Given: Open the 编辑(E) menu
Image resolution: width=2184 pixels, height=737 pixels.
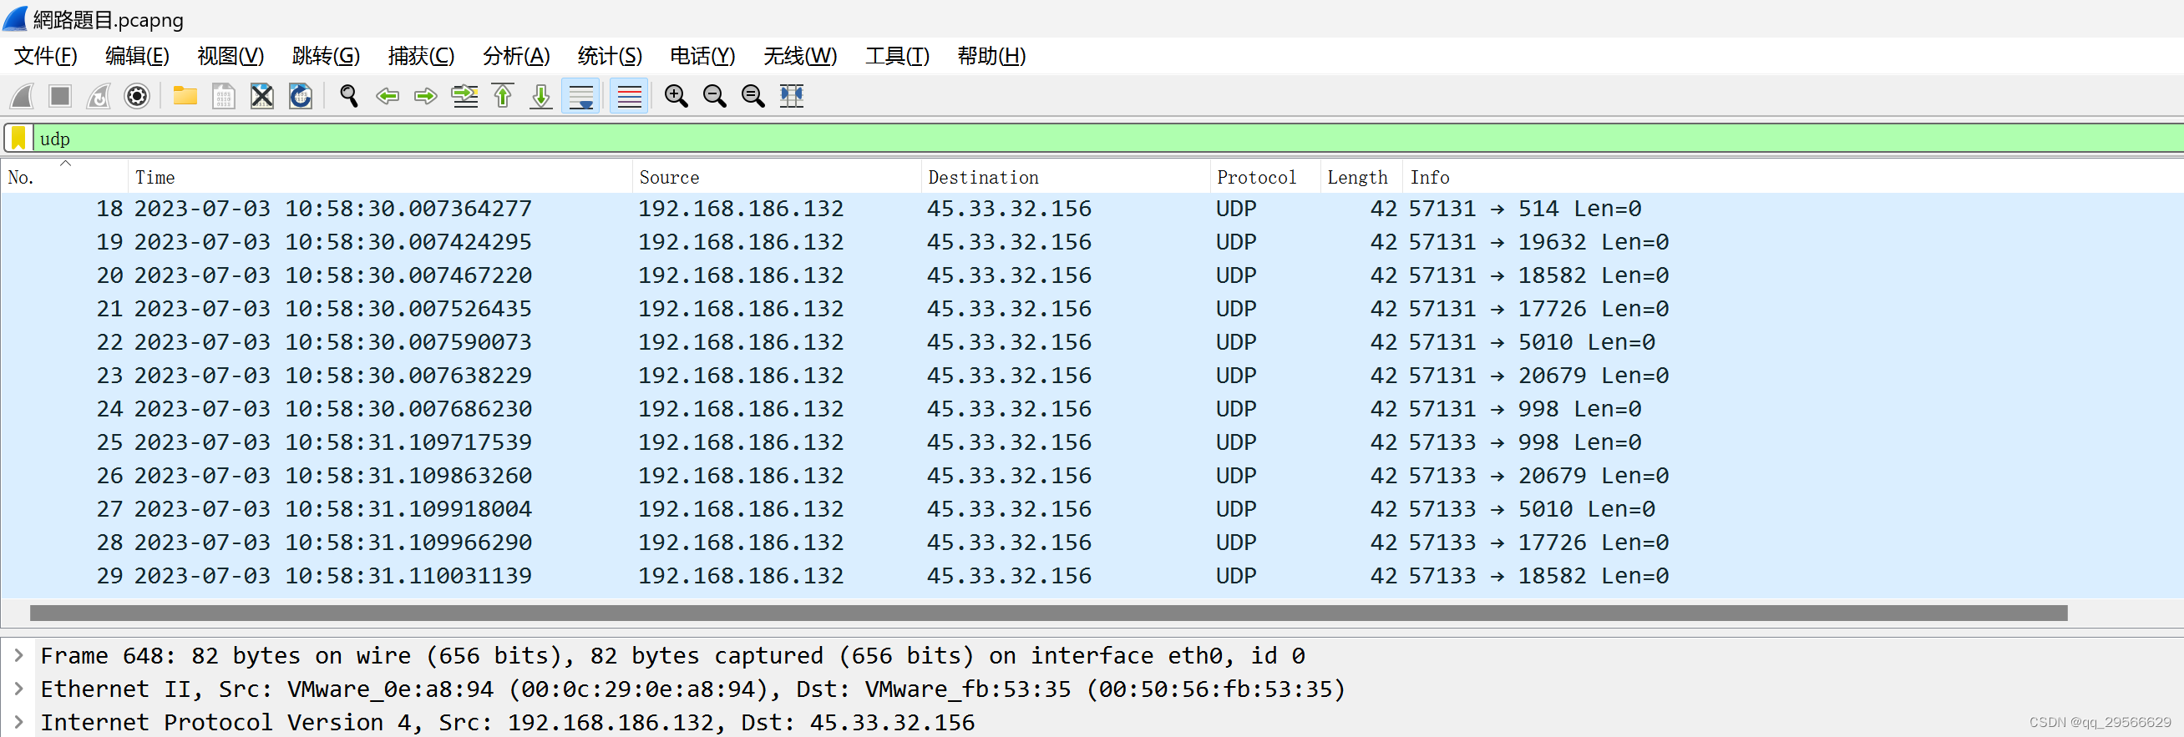Looking at the screenshot, I should (137, 56).
